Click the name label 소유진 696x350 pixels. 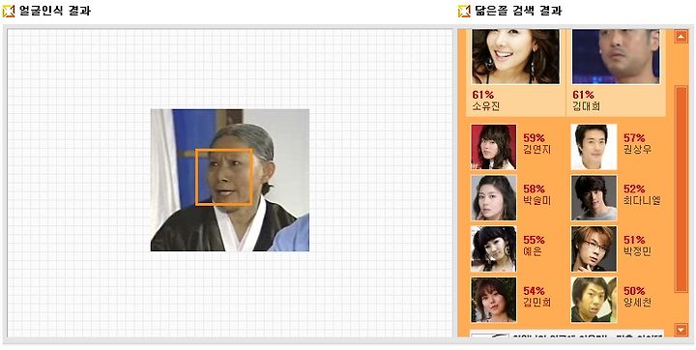pyautogui.click(x=487, y=106)
